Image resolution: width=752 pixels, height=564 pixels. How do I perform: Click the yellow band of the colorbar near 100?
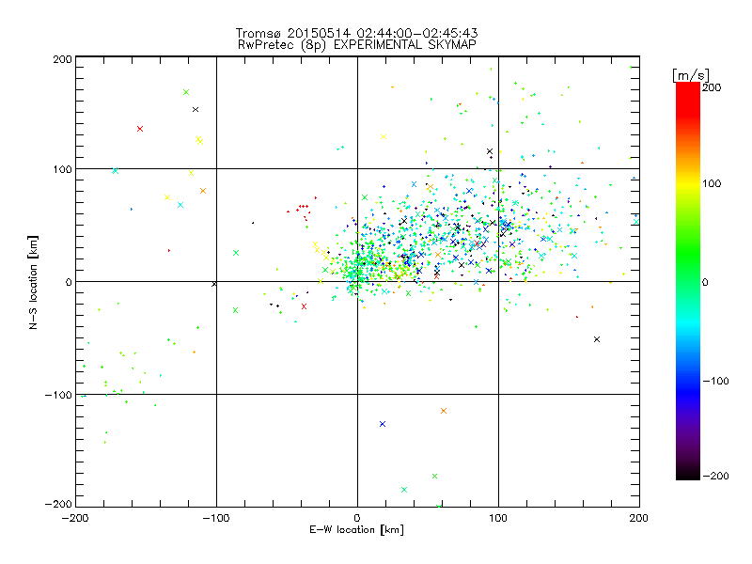688,183
